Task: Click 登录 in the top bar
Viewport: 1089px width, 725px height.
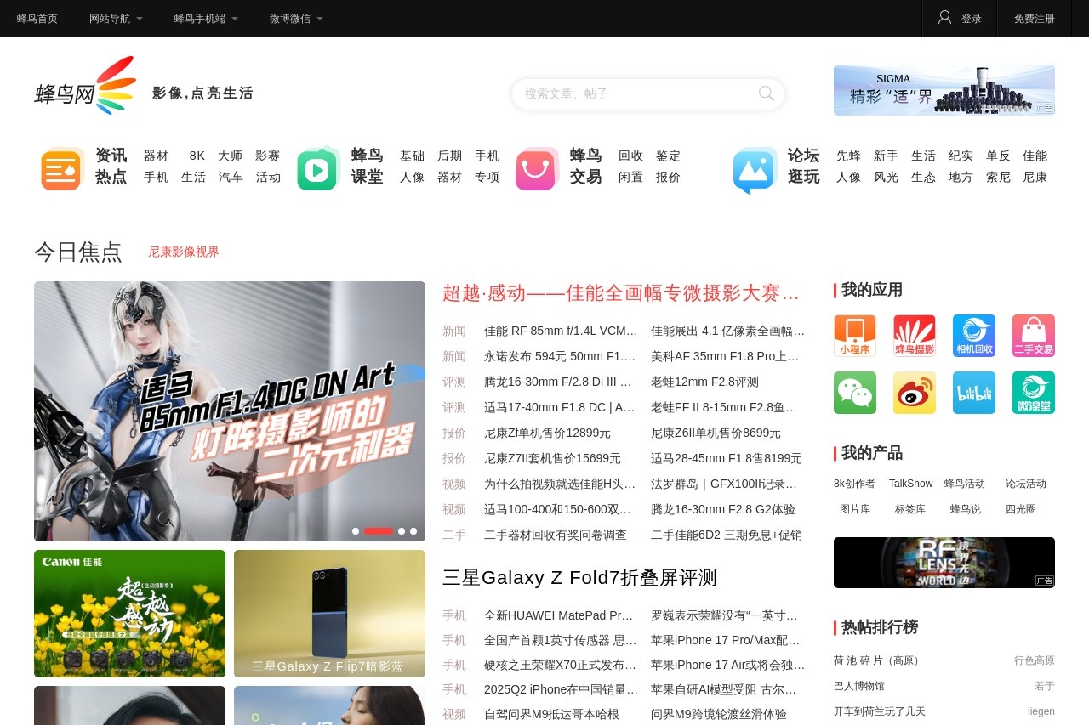Action: click(972, 19)
